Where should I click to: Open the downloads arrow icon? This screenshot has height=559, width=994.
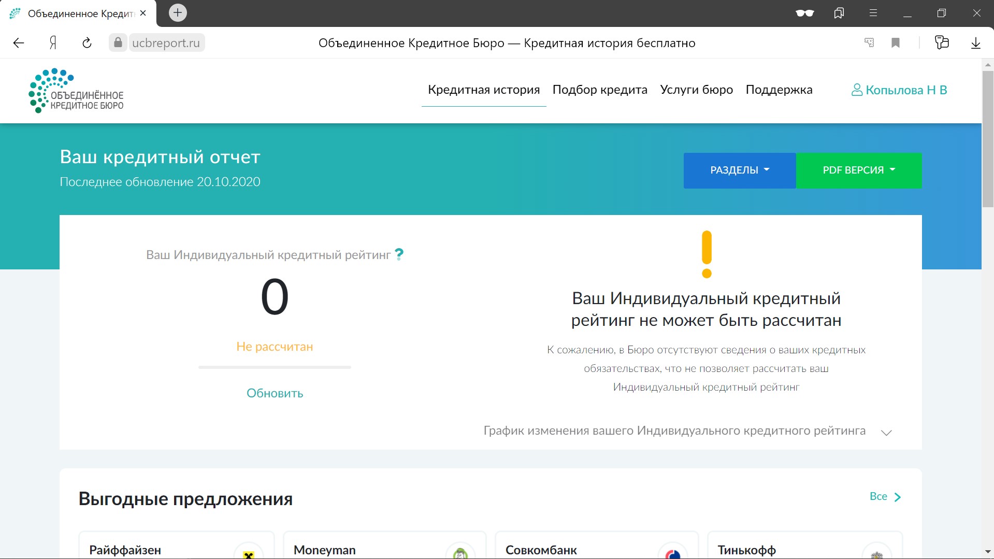coord(976,43)
